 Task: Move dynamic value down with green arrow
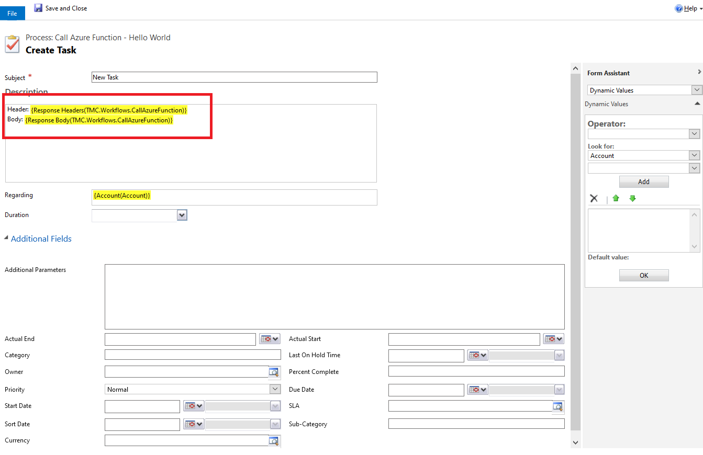[x=632, y=199]
